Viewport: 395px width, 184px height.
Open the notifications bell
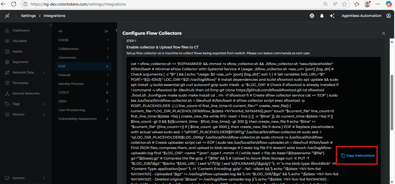[322, 16]
